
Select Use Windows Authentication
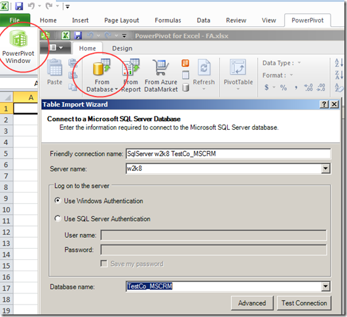(x=58, y=200)
